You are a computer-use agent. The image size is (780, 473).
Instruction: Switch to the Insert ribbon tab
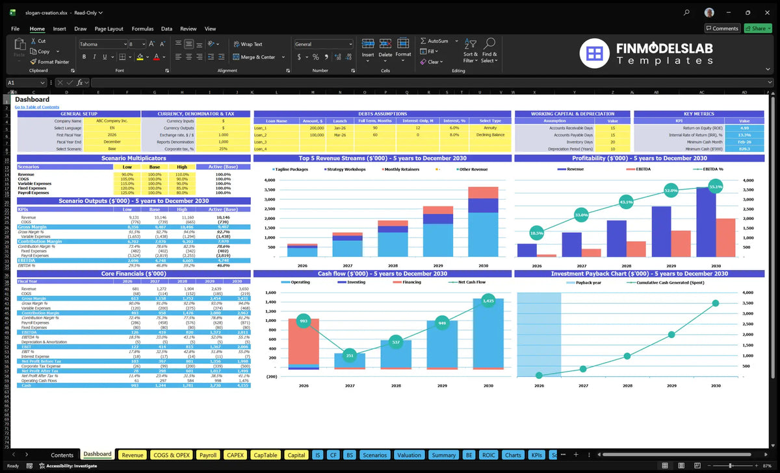pos(59,29)
